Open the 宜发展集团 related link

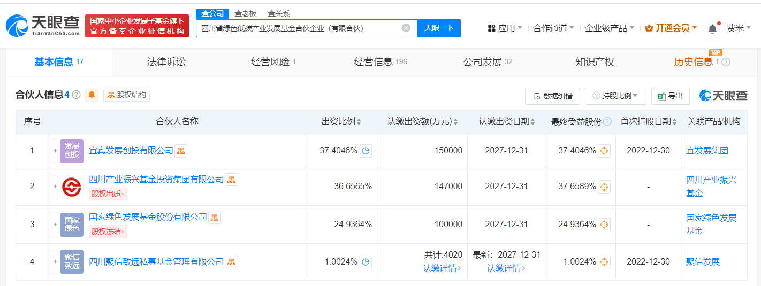pyautogui.click(x=707, y=151)
